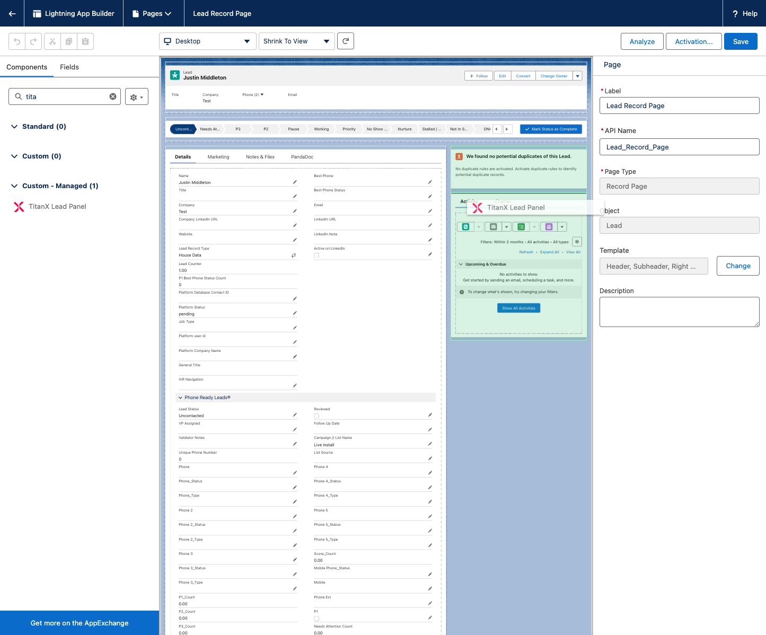The width and height of the screenshot is (766, 635).
Task: Toggle the Reviewed checkbox
Action: [x=316, y=416]
